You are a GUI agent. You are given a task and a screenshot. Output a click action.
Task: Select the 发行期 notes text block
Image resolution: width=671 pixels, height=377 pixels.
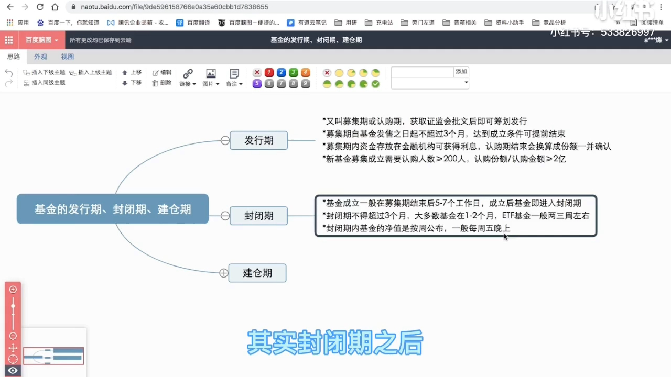467,140
